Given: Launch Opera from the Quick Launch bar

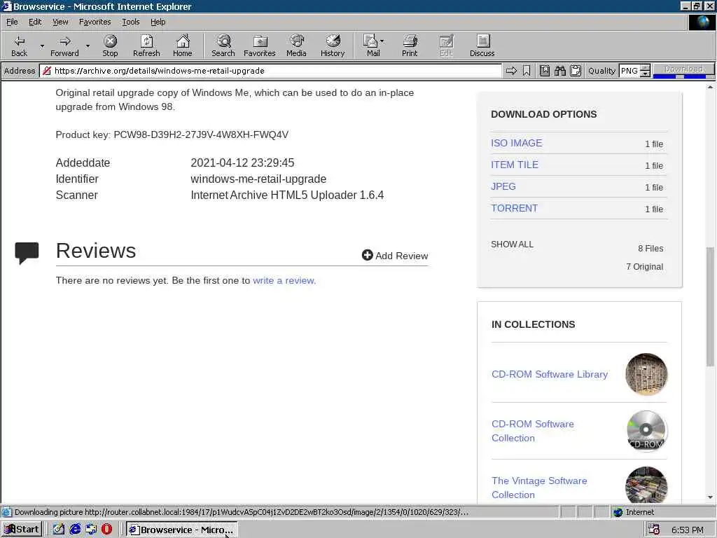Looking at the screenshot, I should (107, 530).
